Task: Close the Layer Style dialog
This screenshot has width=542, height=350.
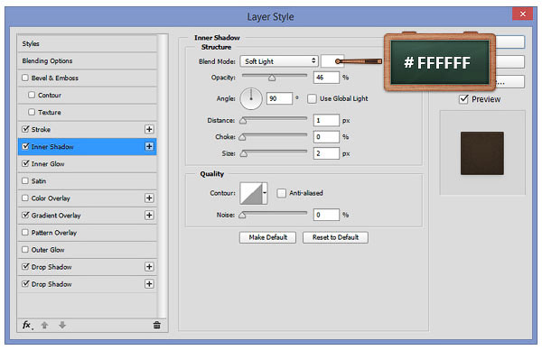Action: pos(523,14)
